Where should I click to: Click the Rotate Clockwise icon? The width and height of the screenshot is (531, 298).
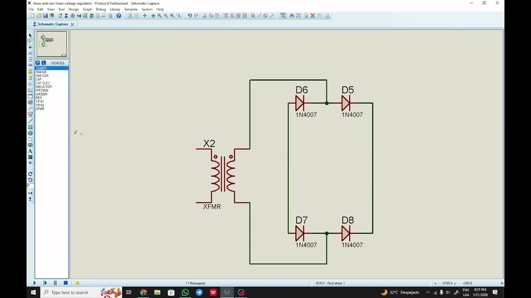(x=30, y=174)
